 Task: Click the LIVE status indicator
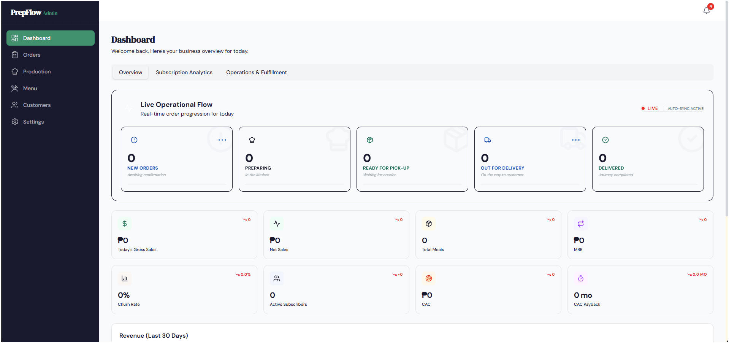[650, 108]
